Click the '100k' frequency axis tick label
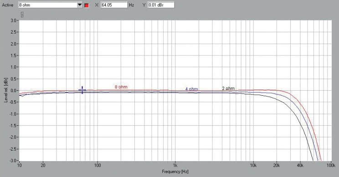 (x=331, y=165)
